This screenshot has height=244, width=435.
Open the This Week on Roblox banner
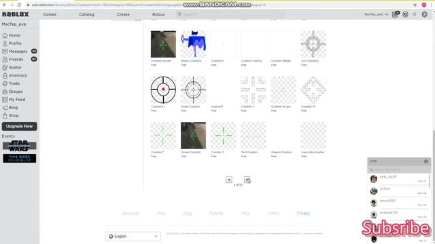click(20, 159)
